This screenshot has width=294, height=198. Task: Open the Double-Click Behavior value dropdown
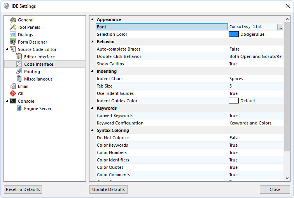coord(255,56)
